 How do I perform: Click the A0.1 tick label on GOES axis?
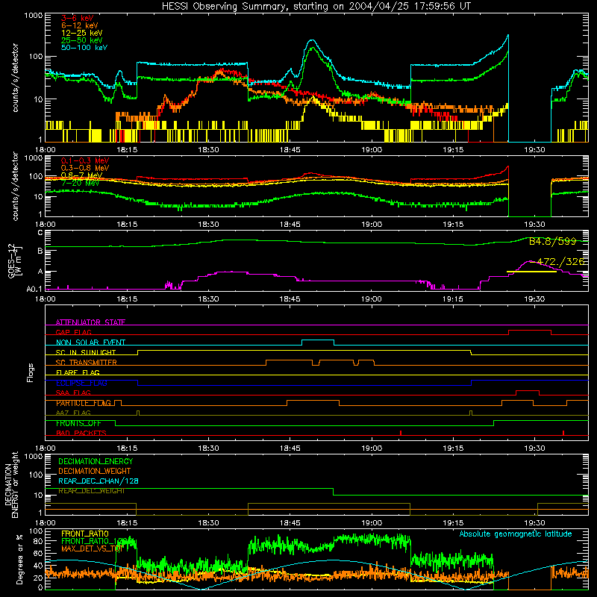point(34,289)
